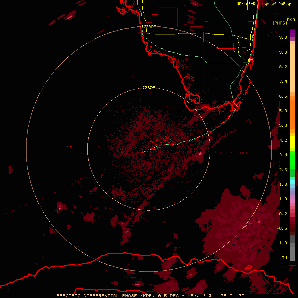
Task: Click the 9.8 value on the color scale
Action: [x=283, y=37]
